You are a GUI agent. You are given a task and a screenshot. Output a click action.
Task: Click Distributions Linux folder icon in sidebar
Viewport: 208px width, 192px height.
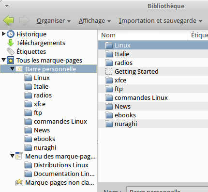28,165
